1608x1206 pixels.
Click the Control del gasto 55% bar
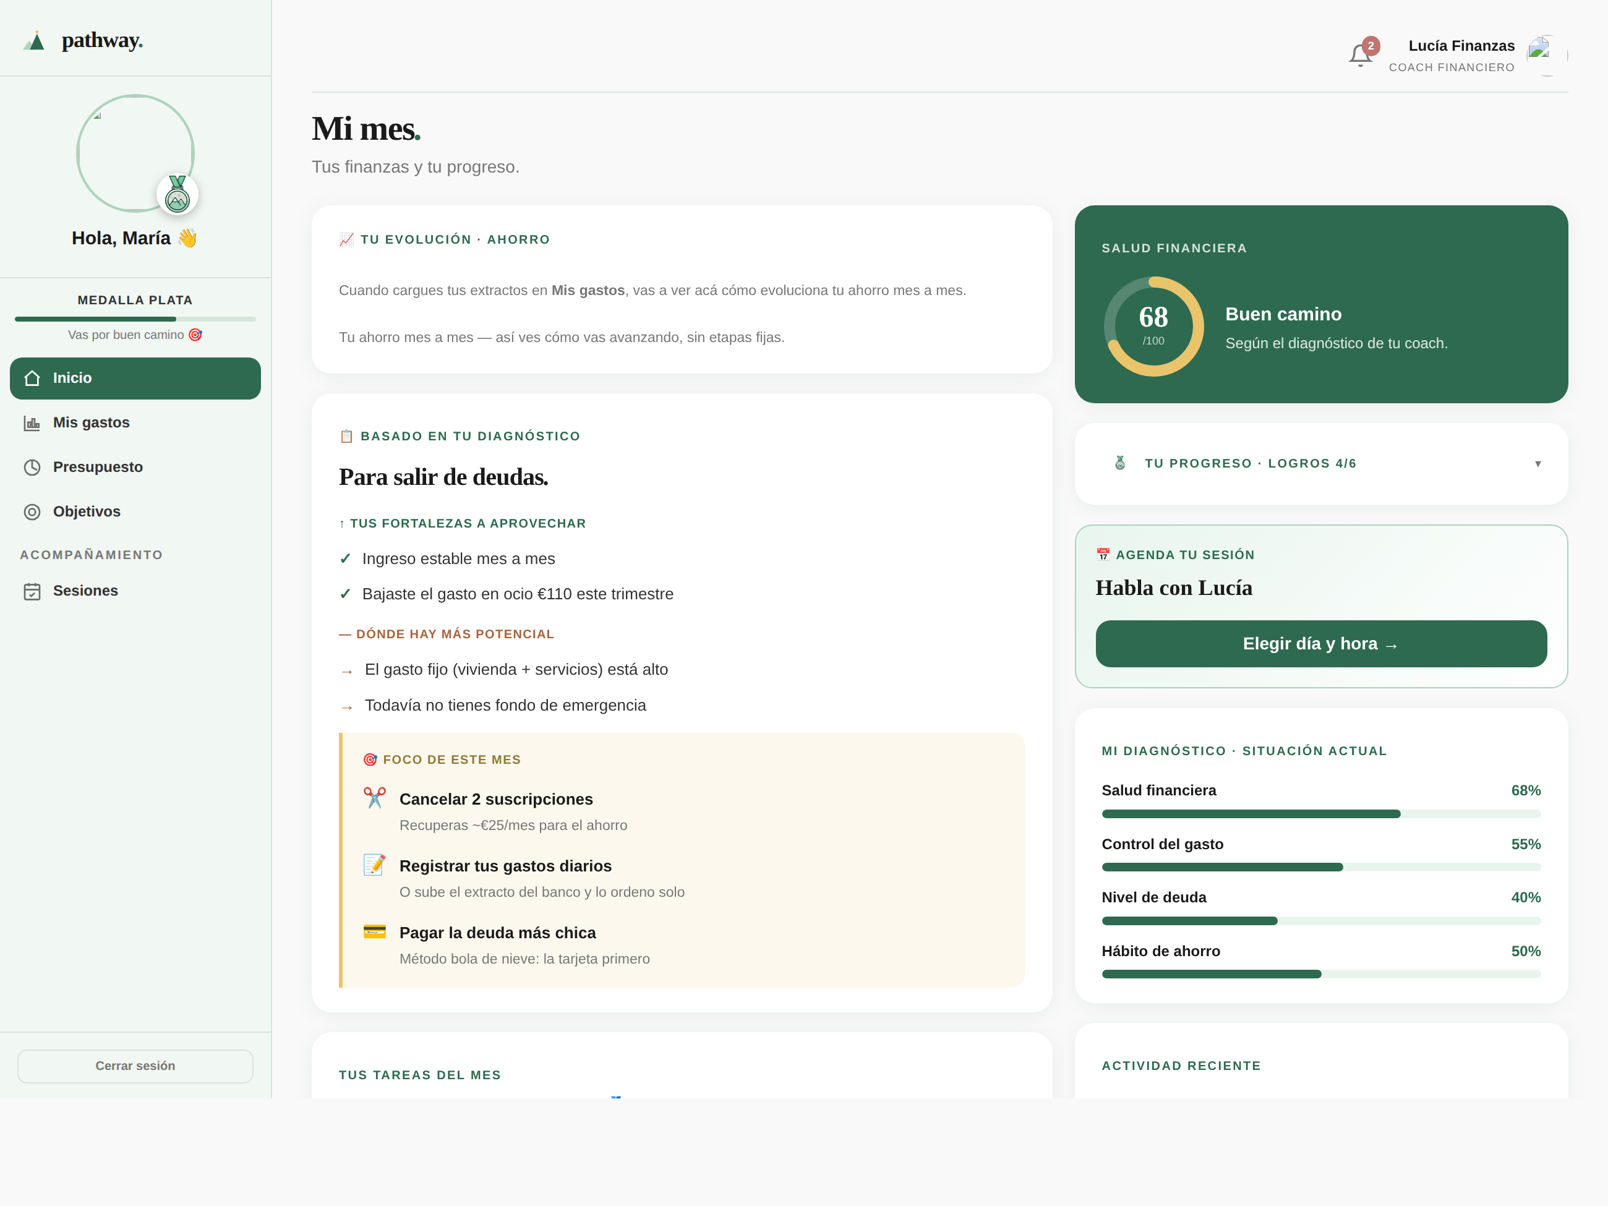1321,867
